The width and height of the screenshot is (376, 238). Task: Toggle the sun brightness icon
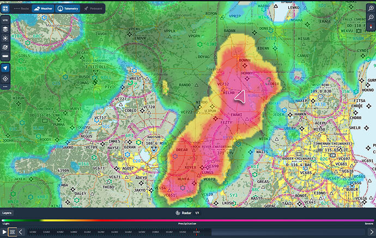5,38
